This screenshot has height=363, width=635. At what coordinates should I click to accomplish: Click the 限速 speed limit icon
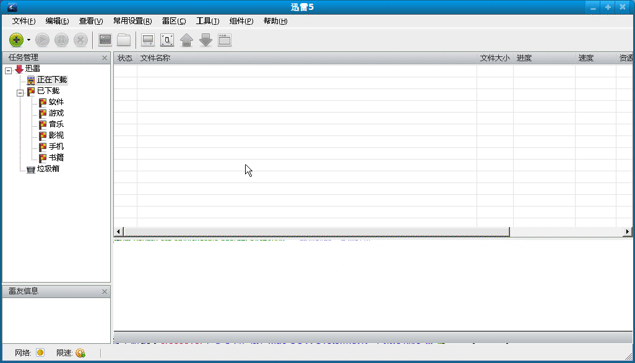coord(80,353)
